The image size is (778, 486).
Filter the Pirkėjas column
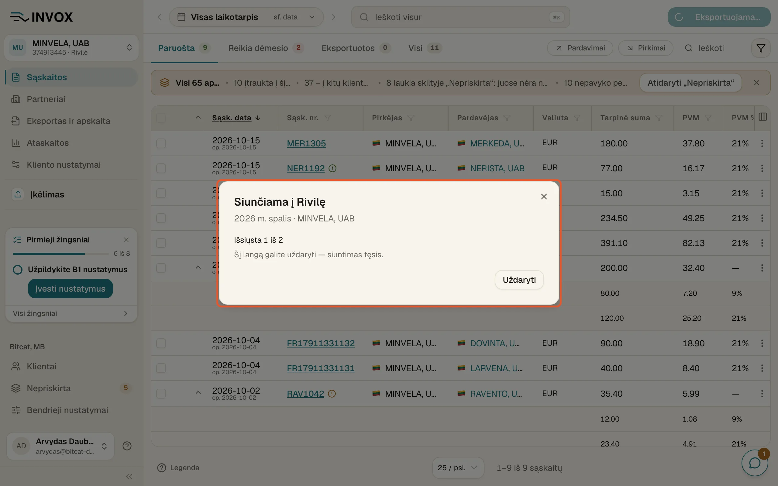point(411,118)
